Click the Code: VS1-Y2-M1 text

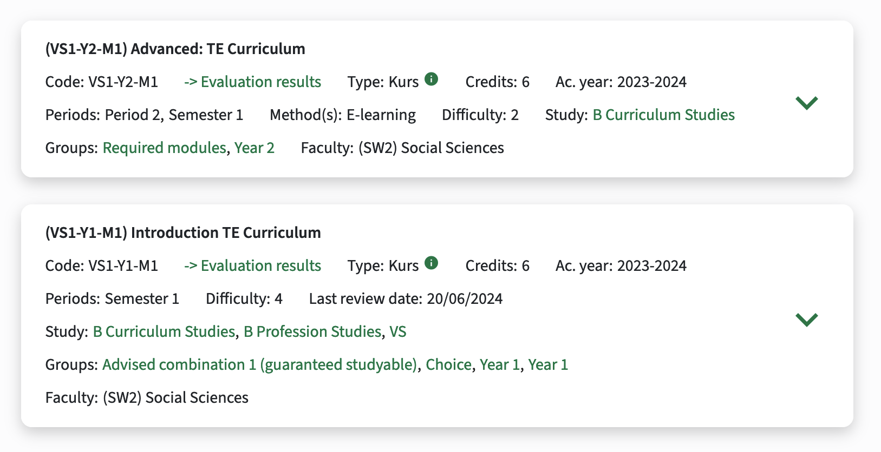click(x=102, y=82)
